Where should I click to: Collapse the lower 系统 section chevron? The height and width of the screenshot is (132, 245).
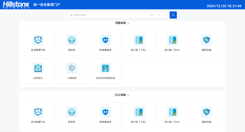pos(128,95)
